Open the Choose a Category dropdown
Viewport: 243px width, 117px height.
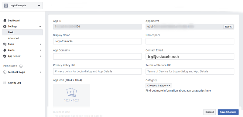(159, 86)
